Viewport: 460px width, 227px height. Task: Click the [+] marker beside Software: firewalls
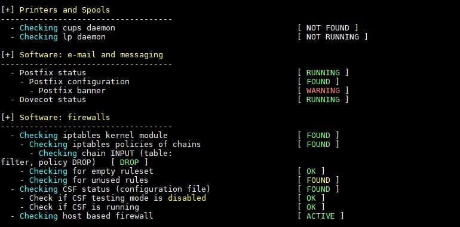(8, 117)
